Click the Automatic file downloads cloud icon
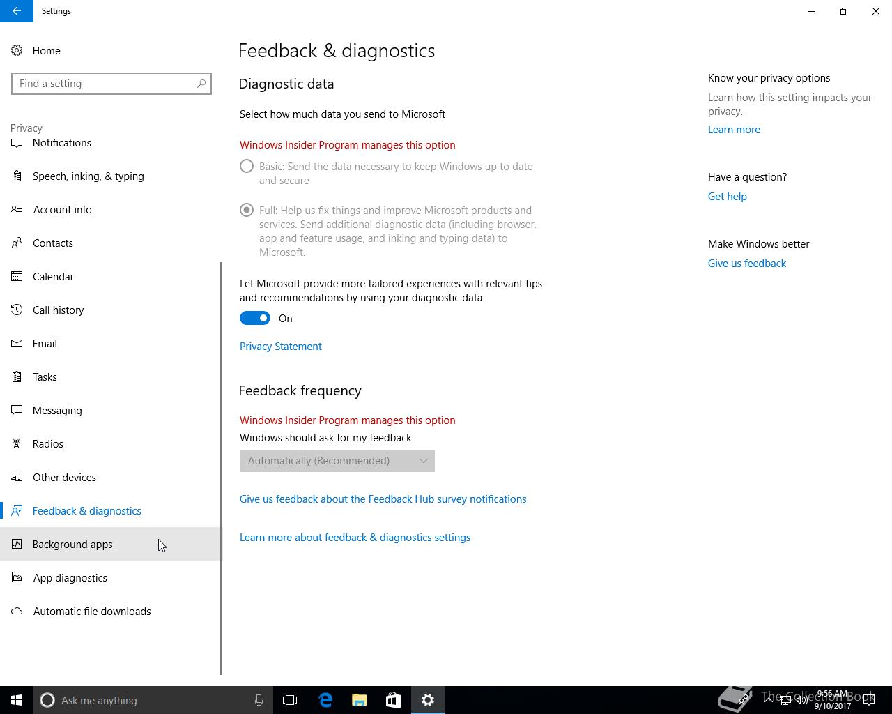This screenshot has width=892, height=714. [x=17, y=612]
